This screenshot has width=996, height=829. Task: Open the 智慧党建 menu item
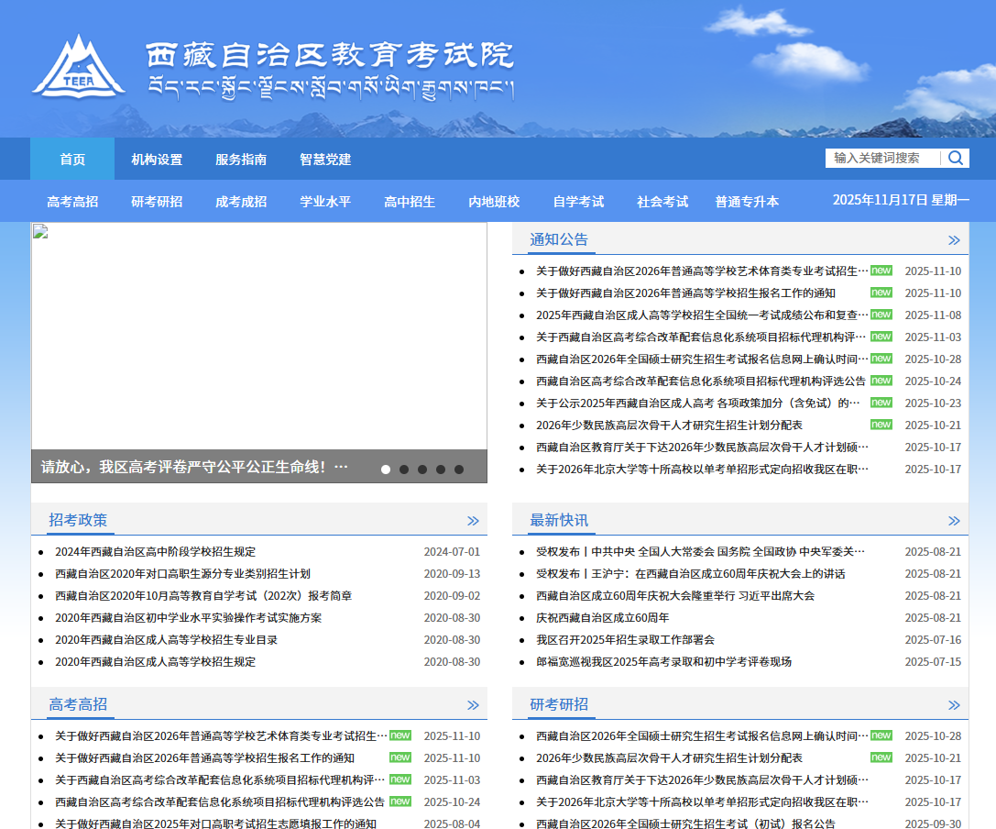[x=325, y=160]
